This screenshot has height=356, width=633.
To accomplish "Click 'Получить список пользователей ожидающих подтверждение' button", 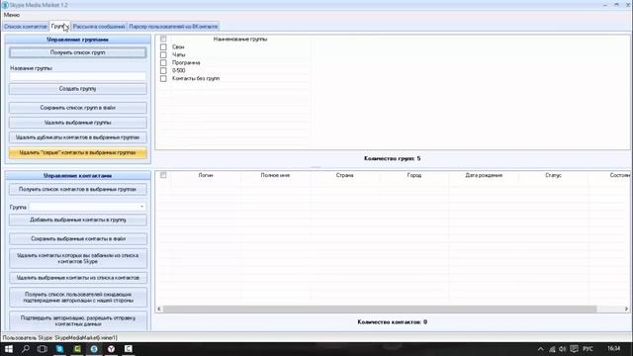I will coord(78,298).
